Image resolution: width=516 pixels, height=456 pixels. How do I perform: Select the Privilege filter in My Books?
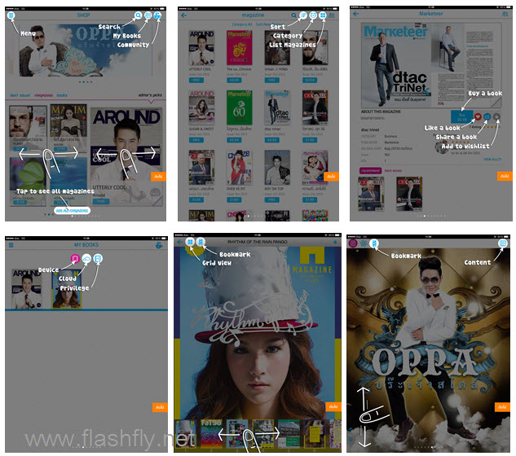(97, 258)
